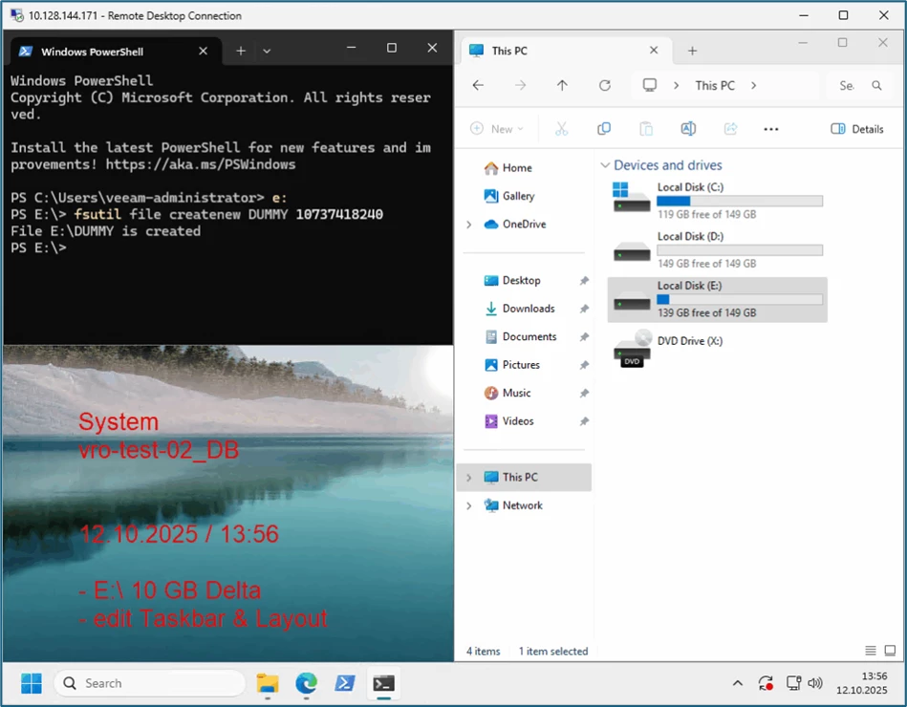Open a new PowerShell terminal tab
Screen dimensions: 907x707
coord(241,51)
